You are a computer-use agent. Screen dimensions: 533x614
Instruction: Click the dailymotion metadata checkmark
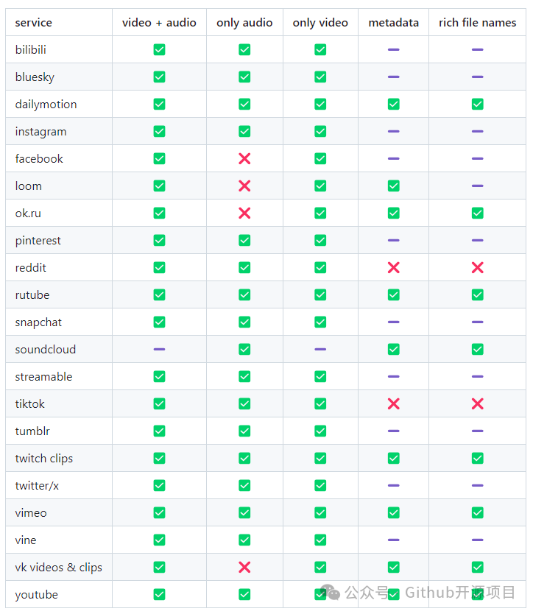tap(394, 104)
